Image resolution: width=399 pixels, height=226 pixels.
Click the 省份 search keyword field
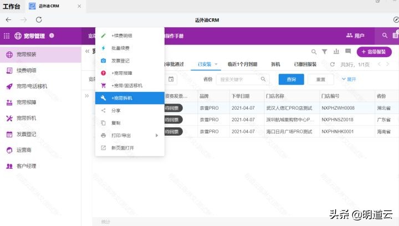(x=242, y=79)
